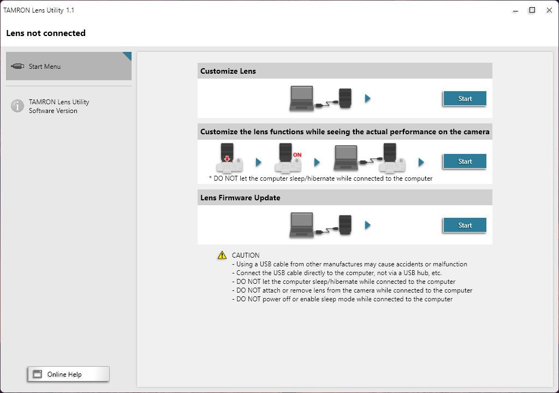Minimize the TAMRON Lens Utility window
Image resolution: width=559 pixels, height=393 pixels.
515,10
